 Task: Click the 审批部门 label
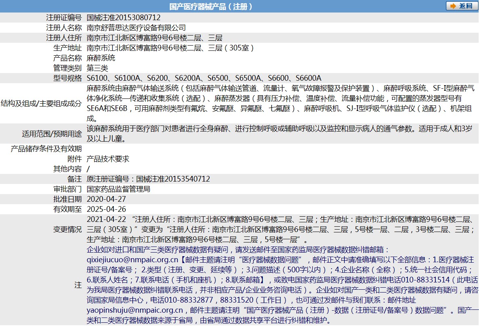pos(67,189)
